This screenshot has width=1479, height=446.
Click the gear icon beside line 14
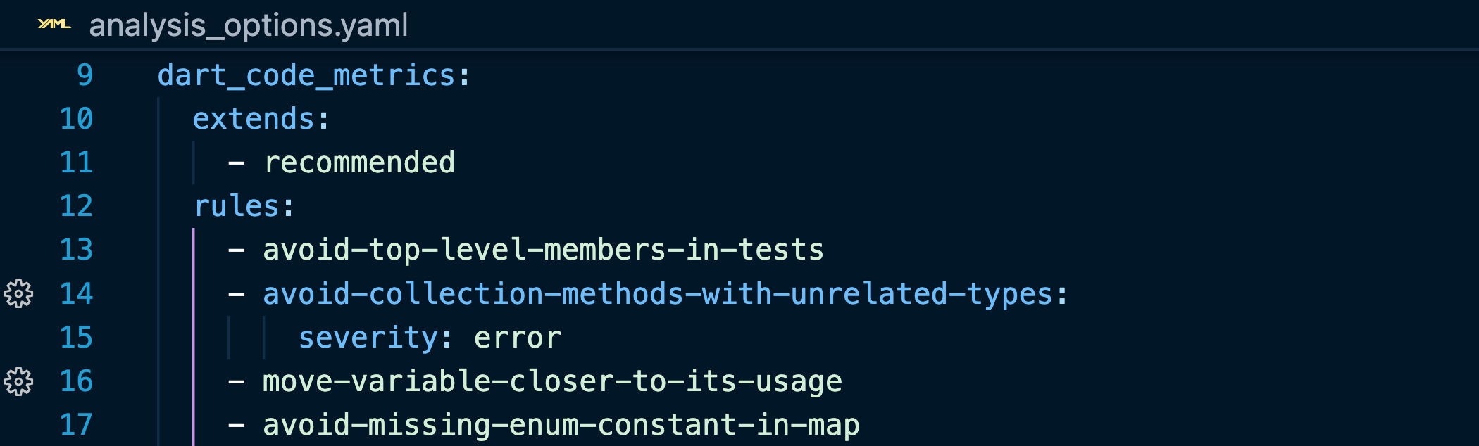(19, 294)
